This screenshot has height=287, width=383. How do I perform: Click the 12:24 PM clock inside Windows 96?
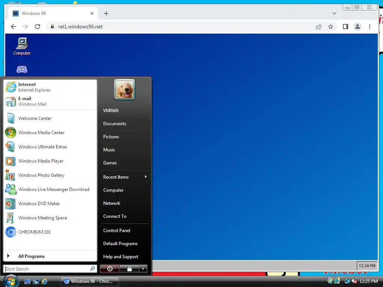[367, 266]
